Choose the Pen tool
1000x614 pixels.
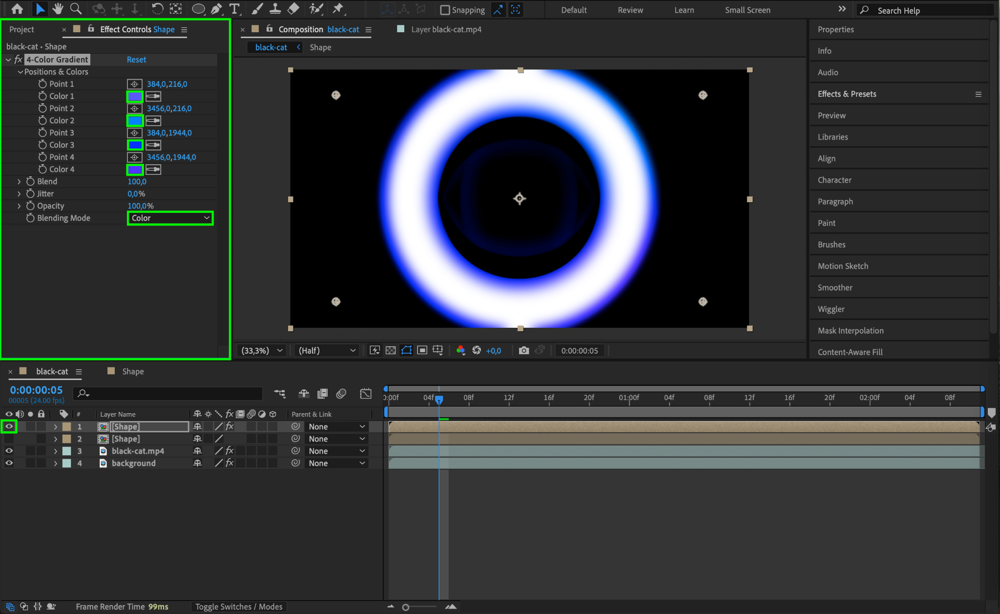point(216,9)
